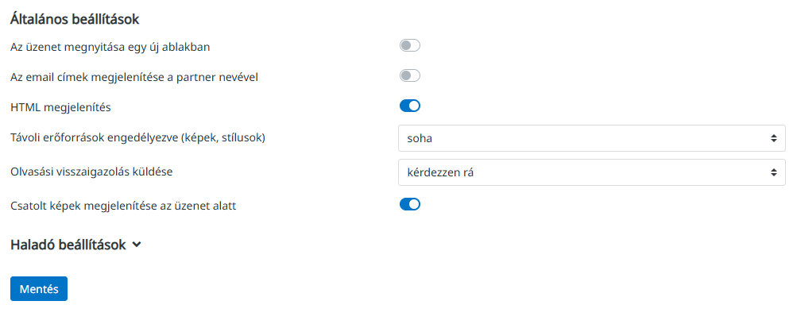Enable opening messages in a new window
Image resolution: width=793 pixels, height=328 pixels.
[x=409, y=46]
